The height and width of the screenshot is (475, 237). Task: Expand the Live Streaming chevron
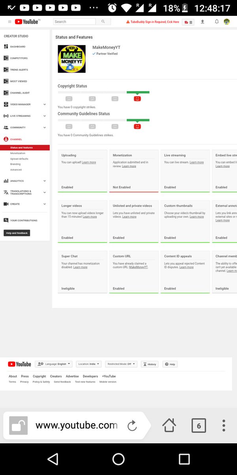click(x=44, y=116)
